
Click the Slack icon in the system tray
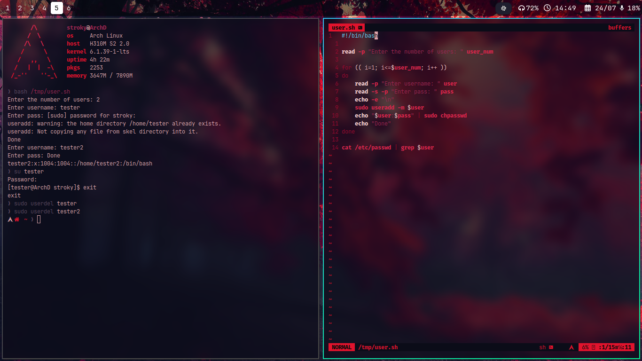(504, 8)
